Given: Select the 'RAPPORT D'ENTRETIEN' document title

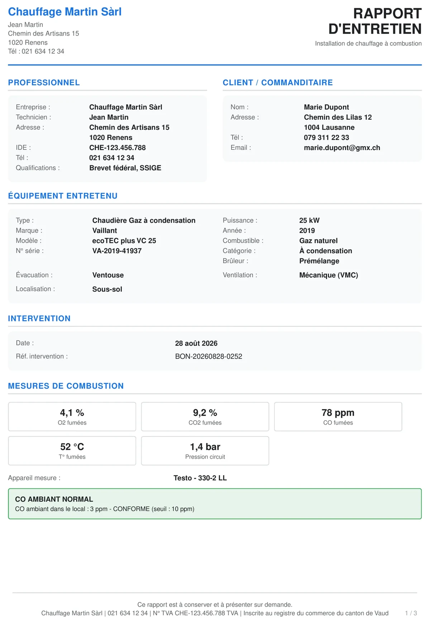Looking at the screenshot, I should [x=375, y=21].
